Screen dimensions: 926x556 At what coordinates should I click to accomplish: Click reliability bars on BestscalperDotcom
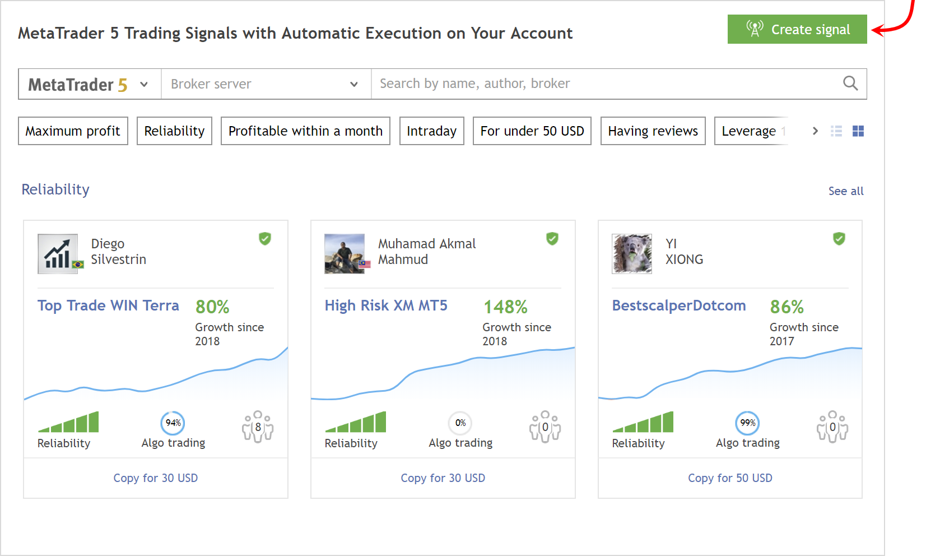point(643,422)
